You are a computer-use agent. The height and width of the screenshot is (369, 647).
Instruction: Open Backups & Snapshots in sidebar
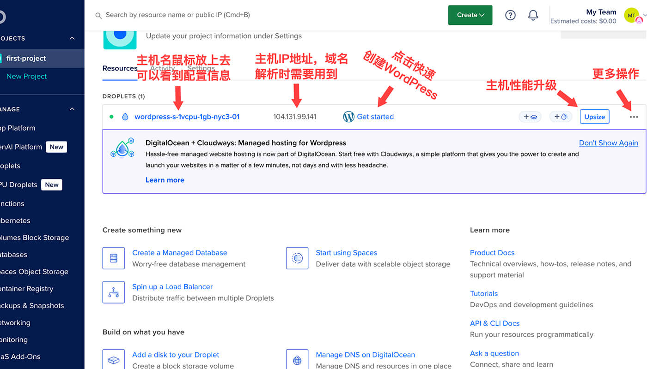point(32,305)
